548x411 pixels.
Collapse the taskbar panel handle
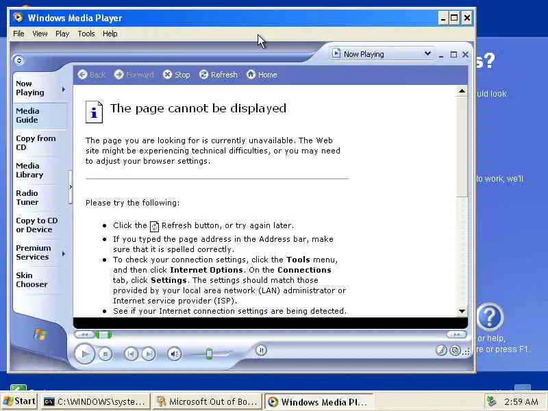click(71, 187)
